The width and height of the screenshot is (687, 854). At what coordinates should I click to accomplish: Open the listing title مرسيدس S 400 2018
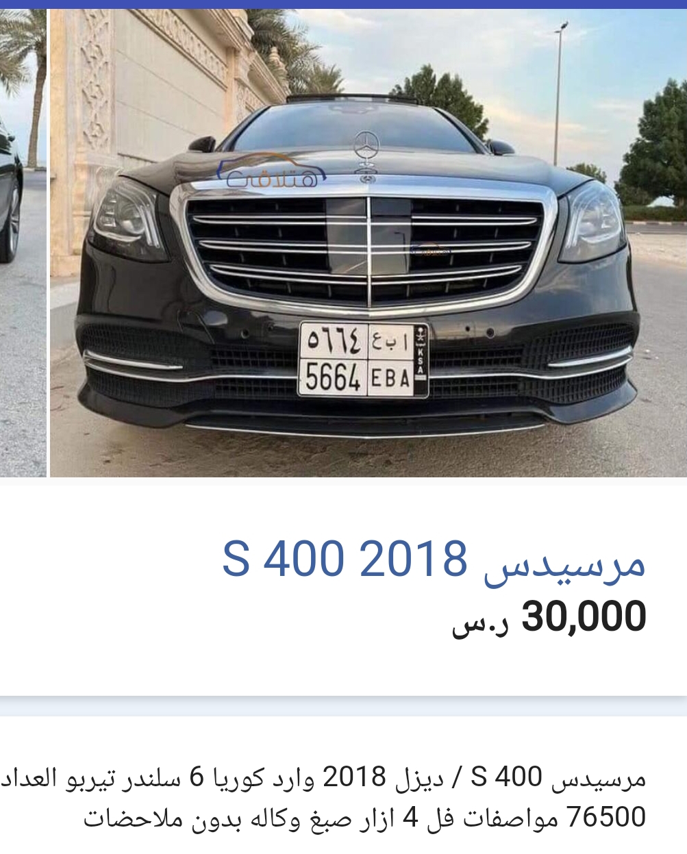(x=434, y=560)
